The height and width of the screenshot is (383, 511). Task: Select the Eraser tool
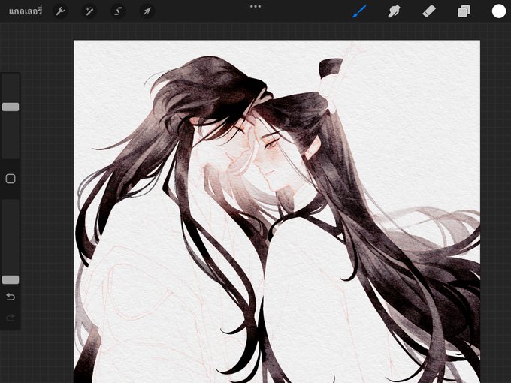429,11
